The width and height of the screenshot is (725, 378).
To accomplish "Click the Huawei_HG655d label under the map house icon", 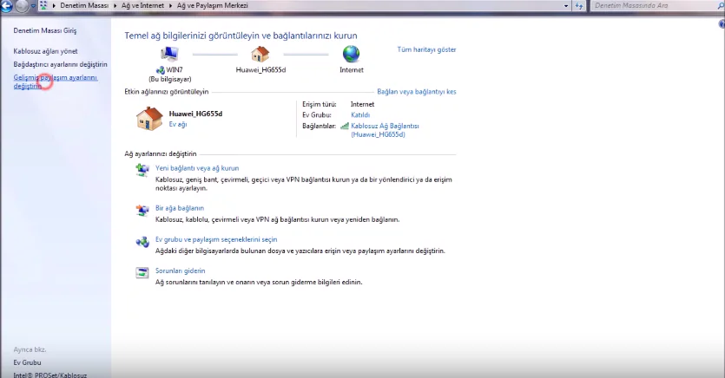I will (x=260, y=69).
